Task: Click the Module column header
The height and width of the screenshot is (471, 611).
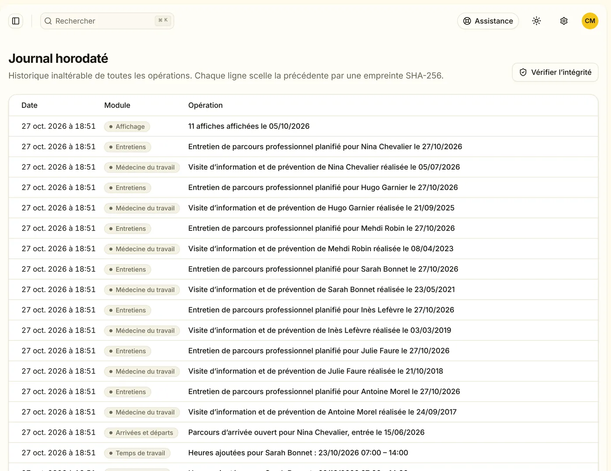Action: tap(117, 105)
